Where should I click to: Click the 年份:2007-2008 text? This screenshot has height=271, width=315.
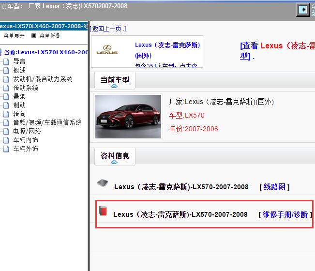(x=194, y=129)
